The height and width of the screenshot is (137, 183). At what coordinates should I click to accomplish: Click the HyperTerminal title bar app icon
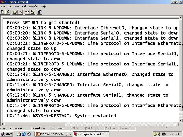tap(2, 2)
